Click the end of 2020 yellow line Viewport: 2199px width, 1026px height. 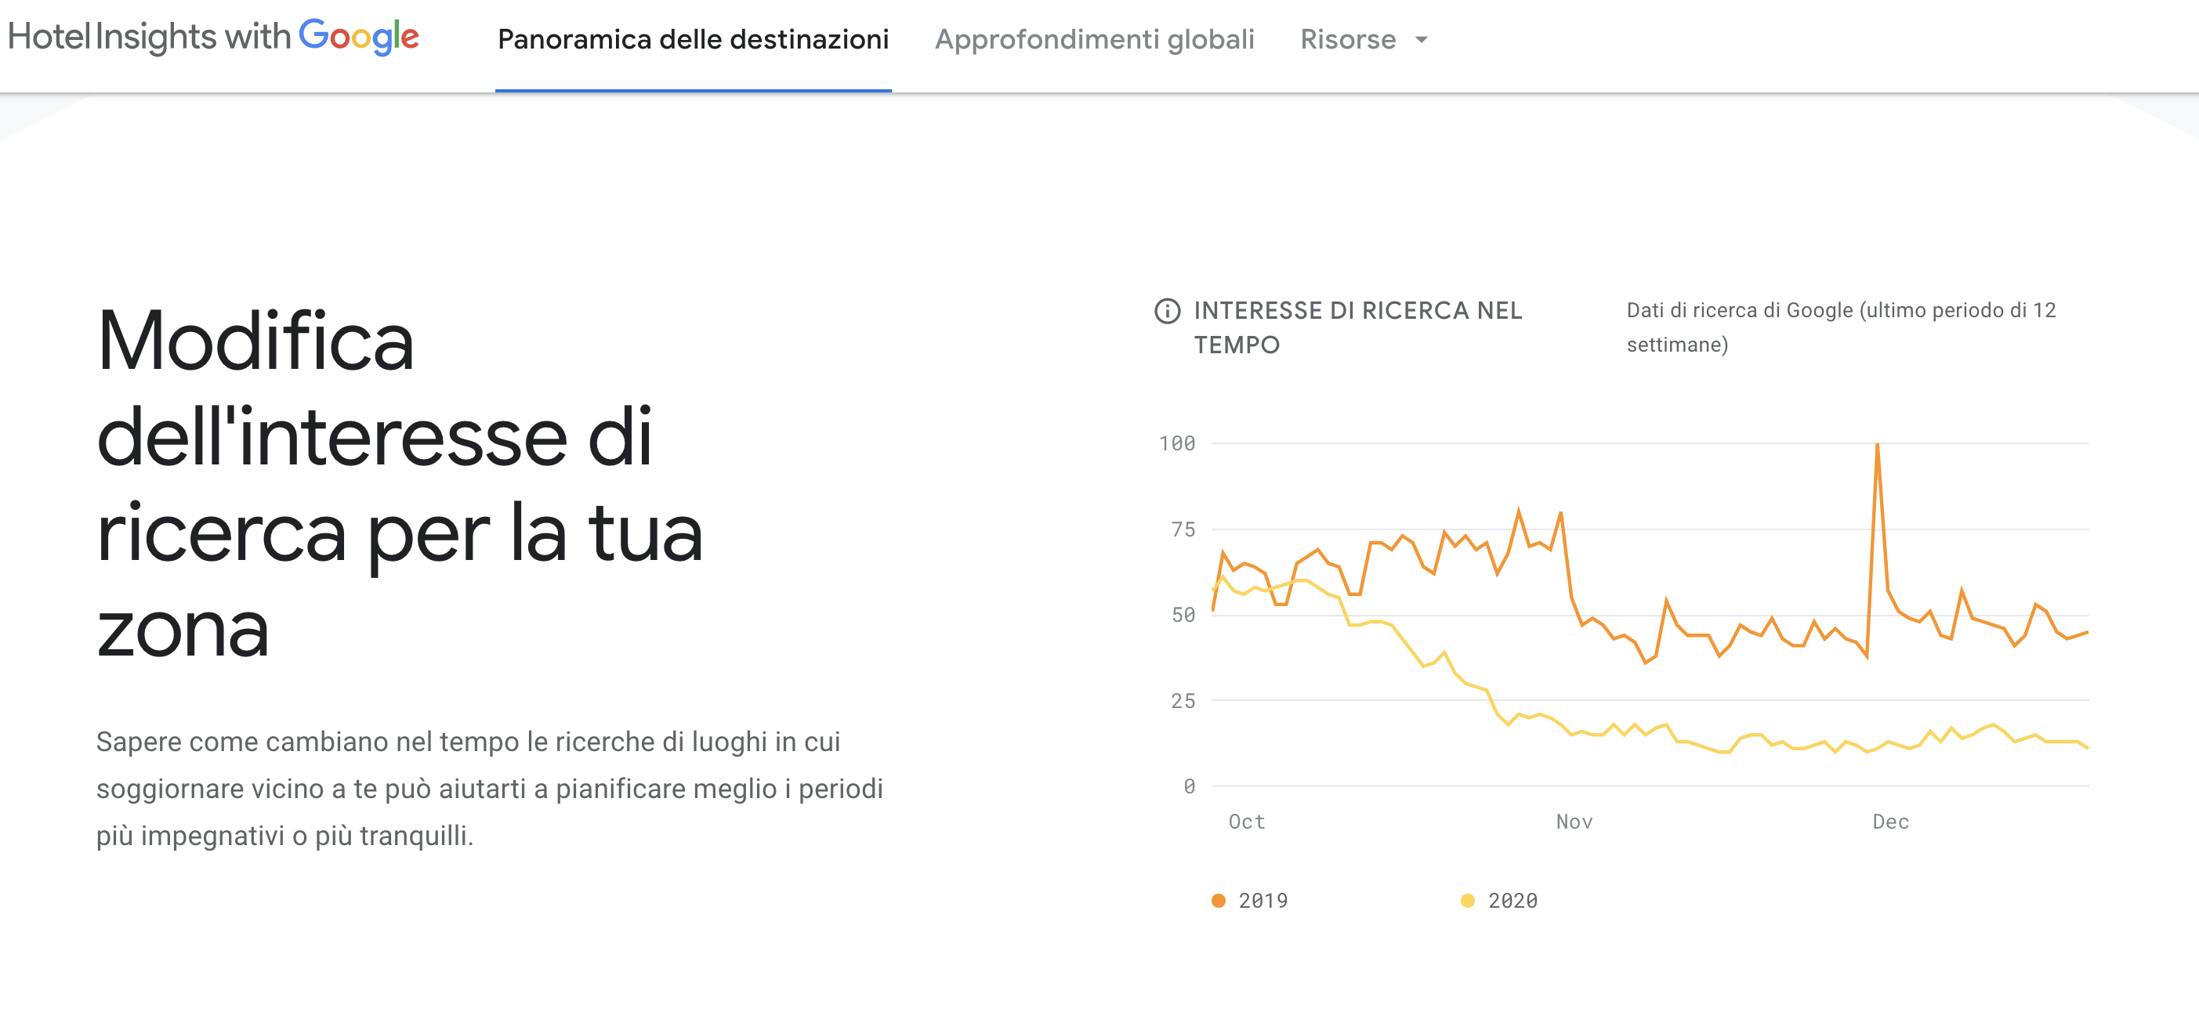click(x=2087, y=748)
